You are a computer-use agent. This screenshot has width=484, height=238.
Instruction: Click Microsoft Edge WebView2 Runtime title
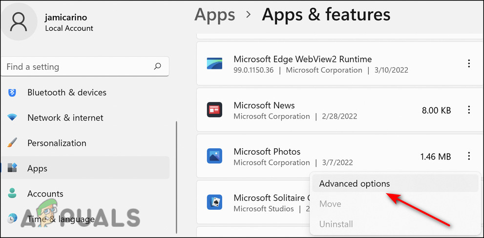(302, 59)
